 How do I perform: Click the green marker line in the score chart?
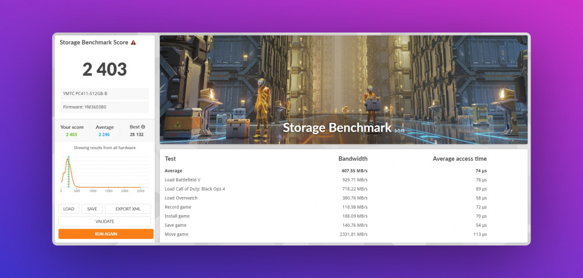tap(69, 172)
